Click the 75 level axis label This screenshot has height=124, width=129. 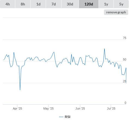125,38
